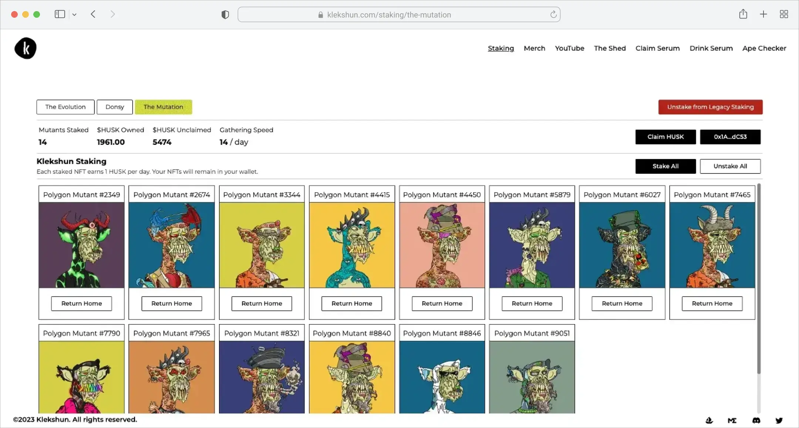
Task: Click Unstake from Legacy Staking button
Action: click(710, 107)
